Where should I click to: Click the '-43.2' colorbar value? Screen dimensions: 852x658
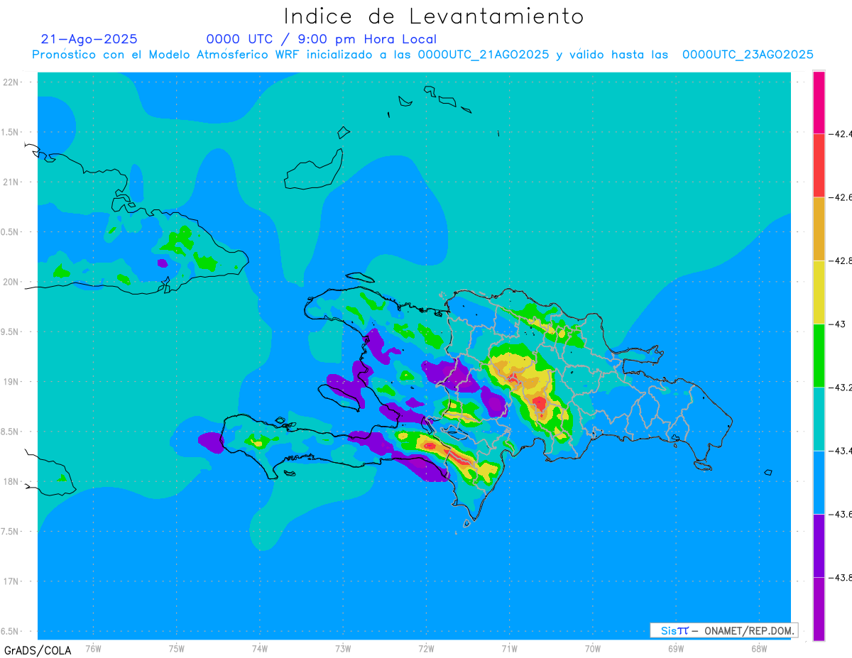pos(841,388)
